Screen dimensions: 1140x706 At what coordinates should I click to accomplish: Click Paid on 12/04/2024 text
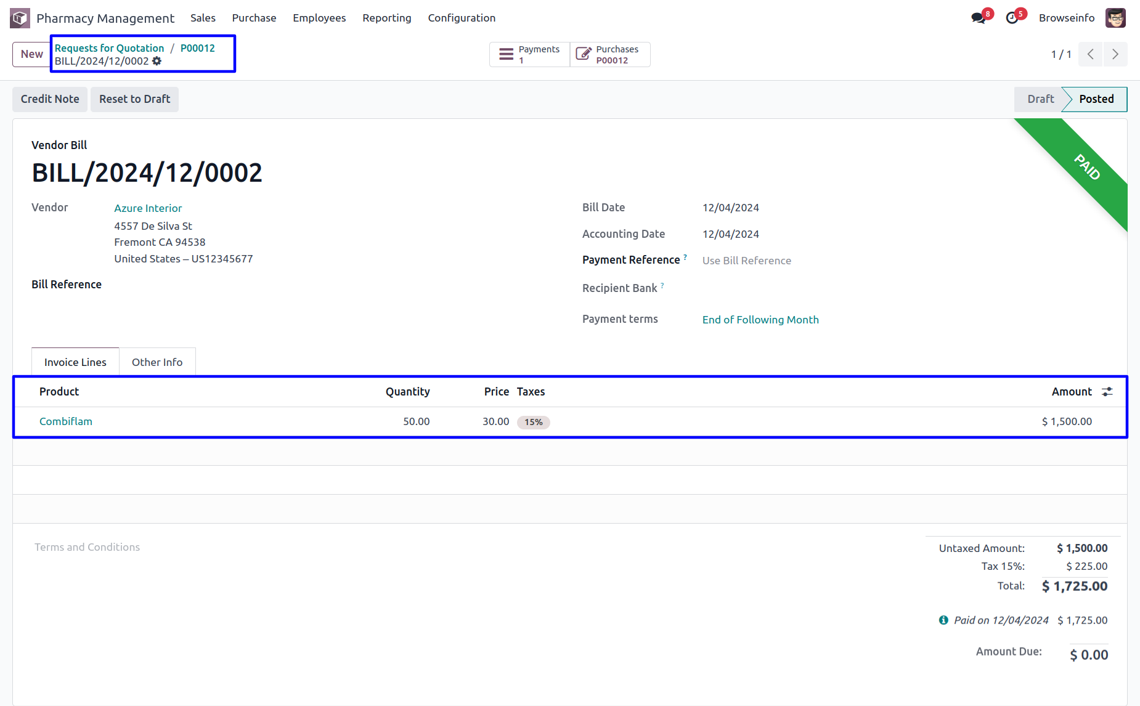(1001, 620)
